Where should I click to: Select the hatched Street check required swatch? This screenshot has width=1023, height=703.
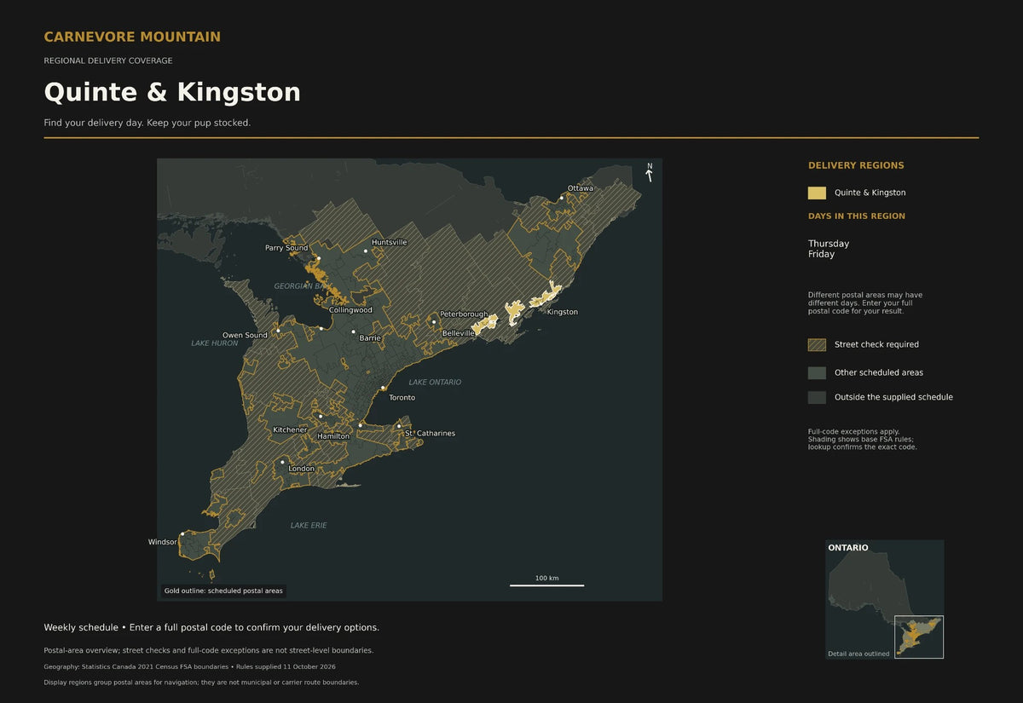(817, 345)
